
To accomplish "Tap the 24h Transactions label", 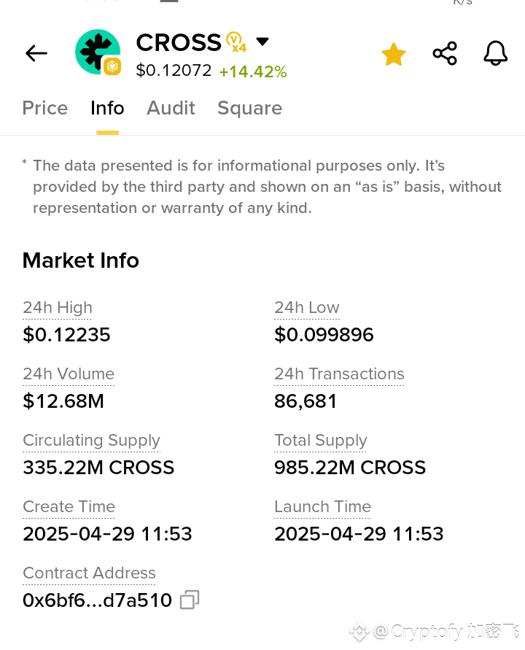I will [339, 374].
